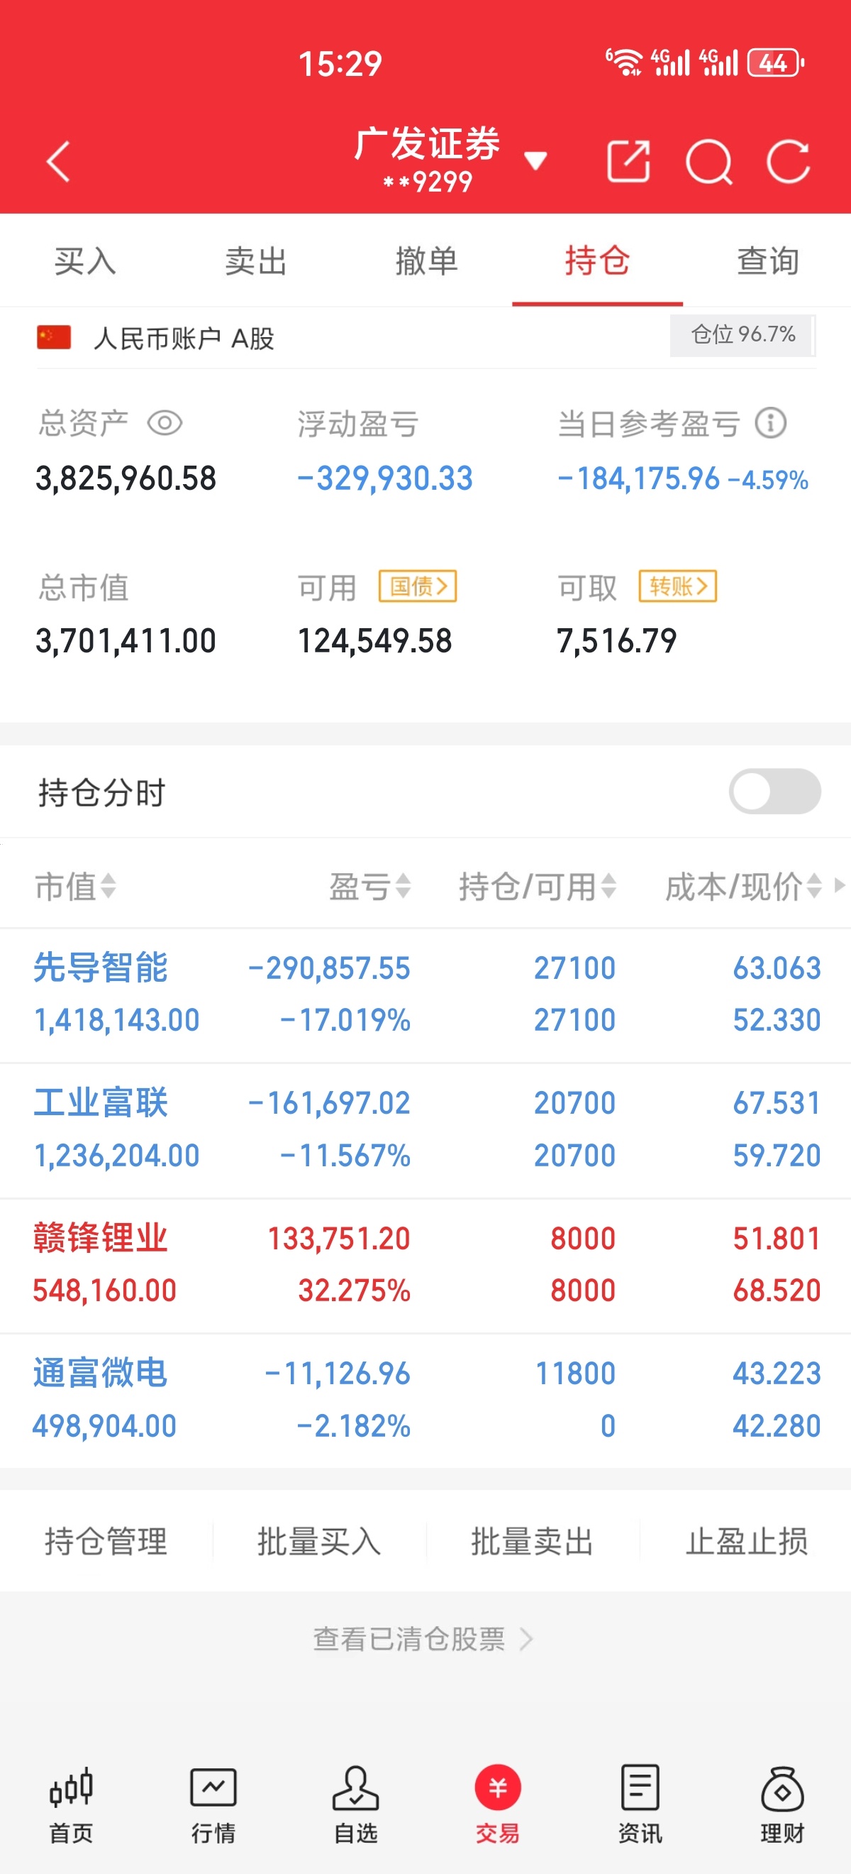
Task: Tap floating loss value -329,930.33
Action: tap(385, 478)
